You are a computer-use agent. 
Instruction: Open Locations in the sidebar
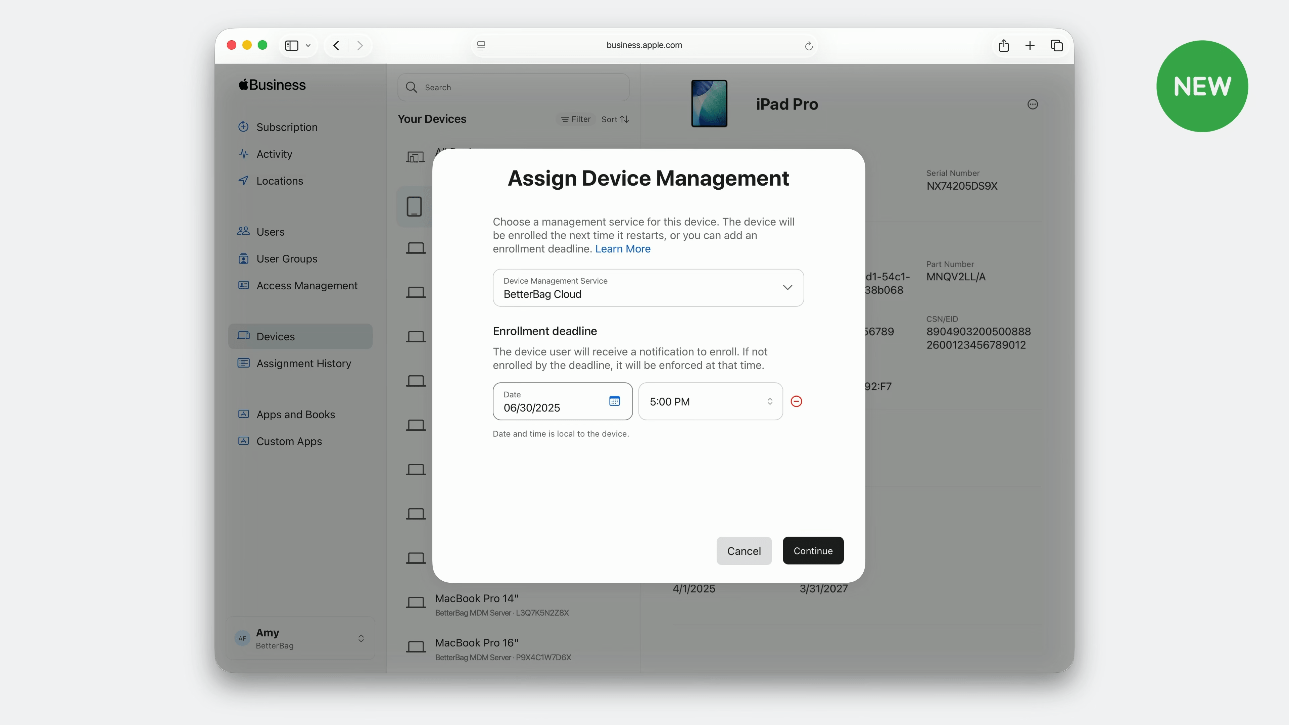(x=300, y=181)
